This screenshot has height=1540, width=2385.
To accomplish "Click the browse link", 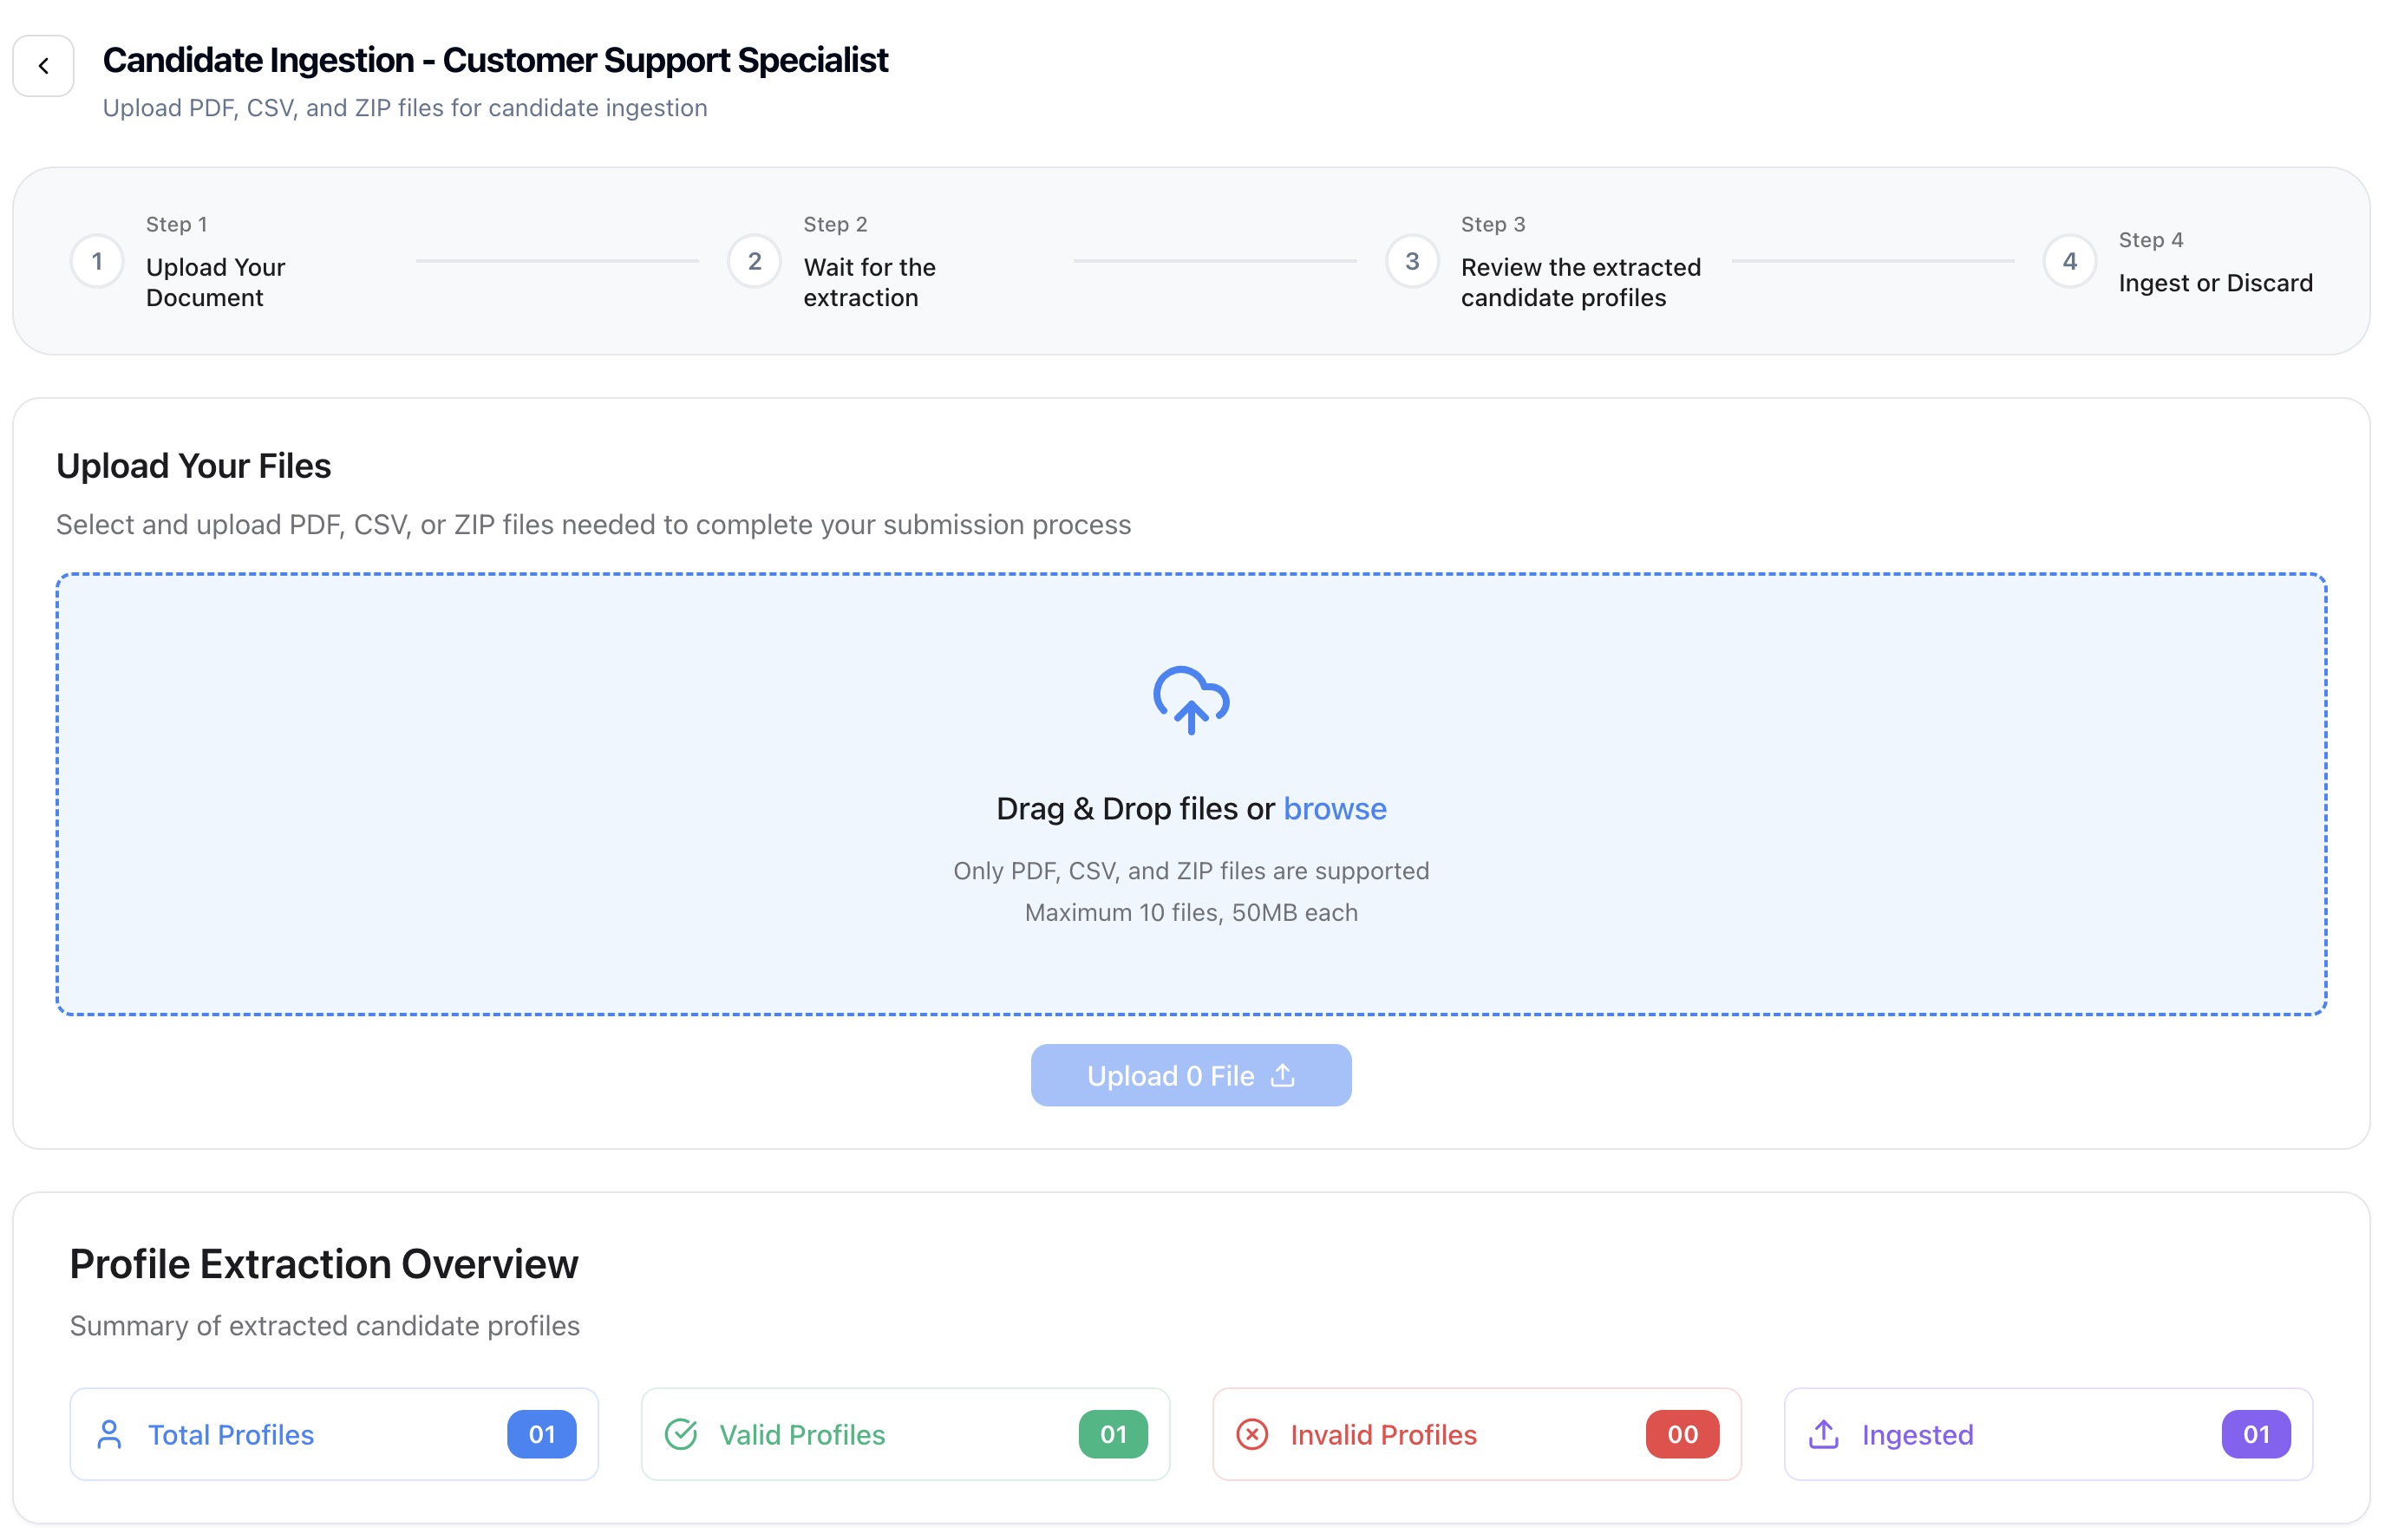I will point(1334,808).
